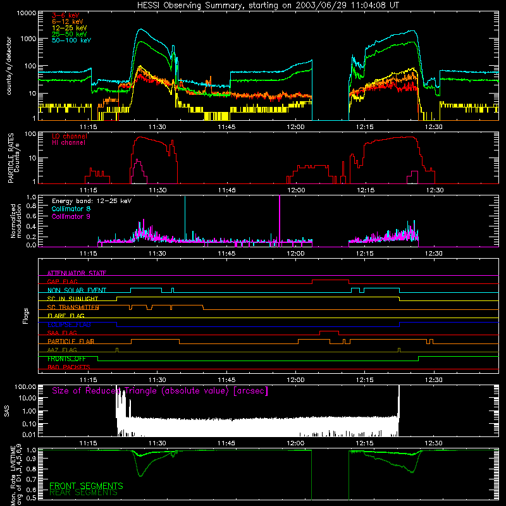506x506 pixels.
Task: Select the HI channel legend label
Action: point(68,143)
